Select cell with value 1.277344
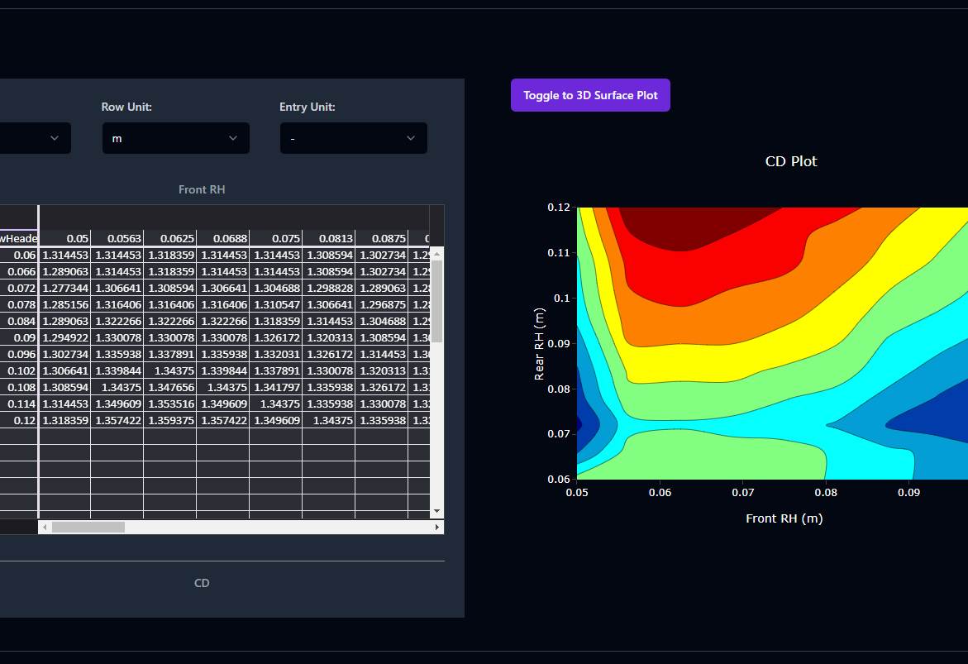968x664 pixels. [x=64, y=289]
